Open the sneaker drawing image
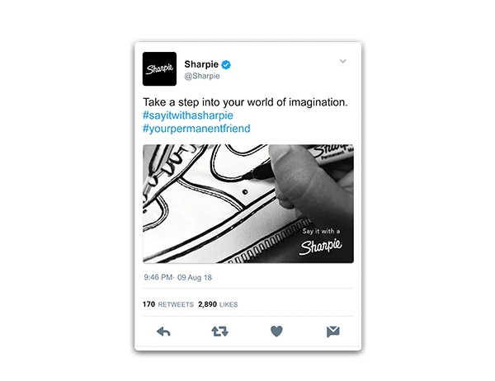The height and width of the screenshot is (381, 495). [248, 204]
